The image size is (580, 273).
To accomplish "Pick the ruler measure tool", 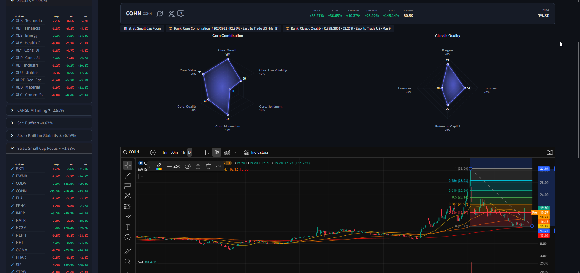I will pyautogui.click(x=128, y=251).
